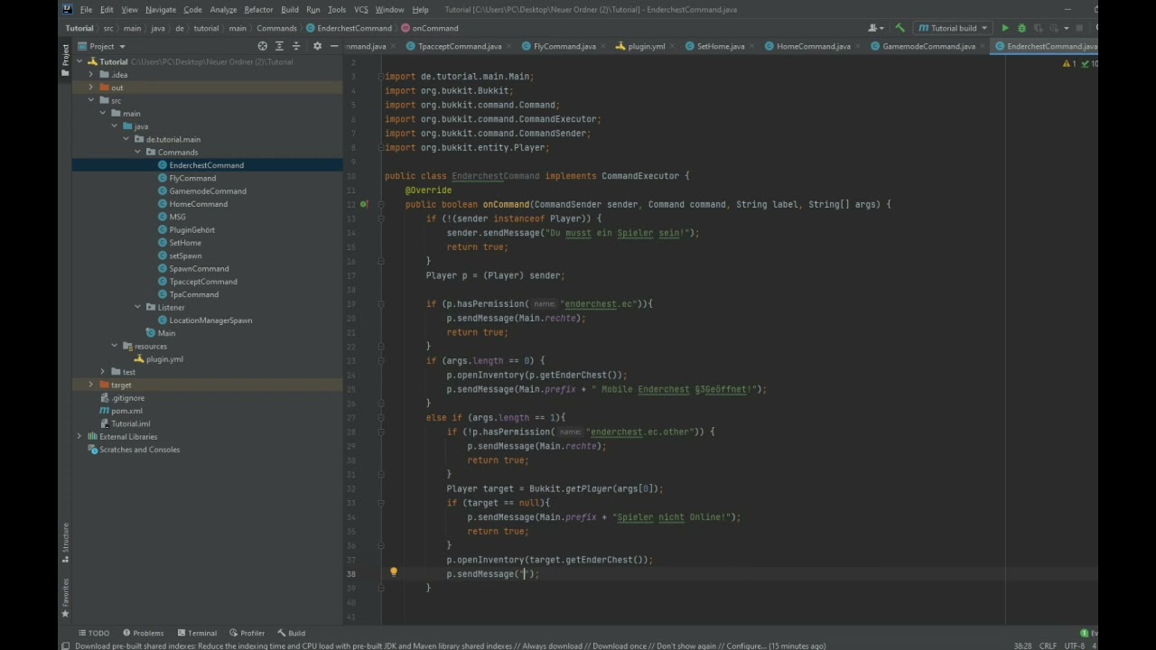This screenshot has height=650, width=1156.
Task: Select opened file locator icon in Project panel
Action: tap(263, 46)
